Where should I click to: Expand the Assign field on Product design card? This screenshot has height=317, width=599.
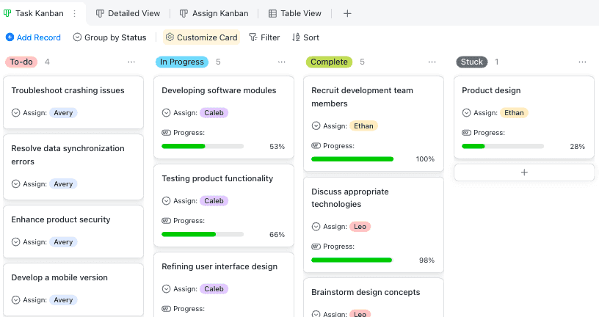(x=466, y=113)
